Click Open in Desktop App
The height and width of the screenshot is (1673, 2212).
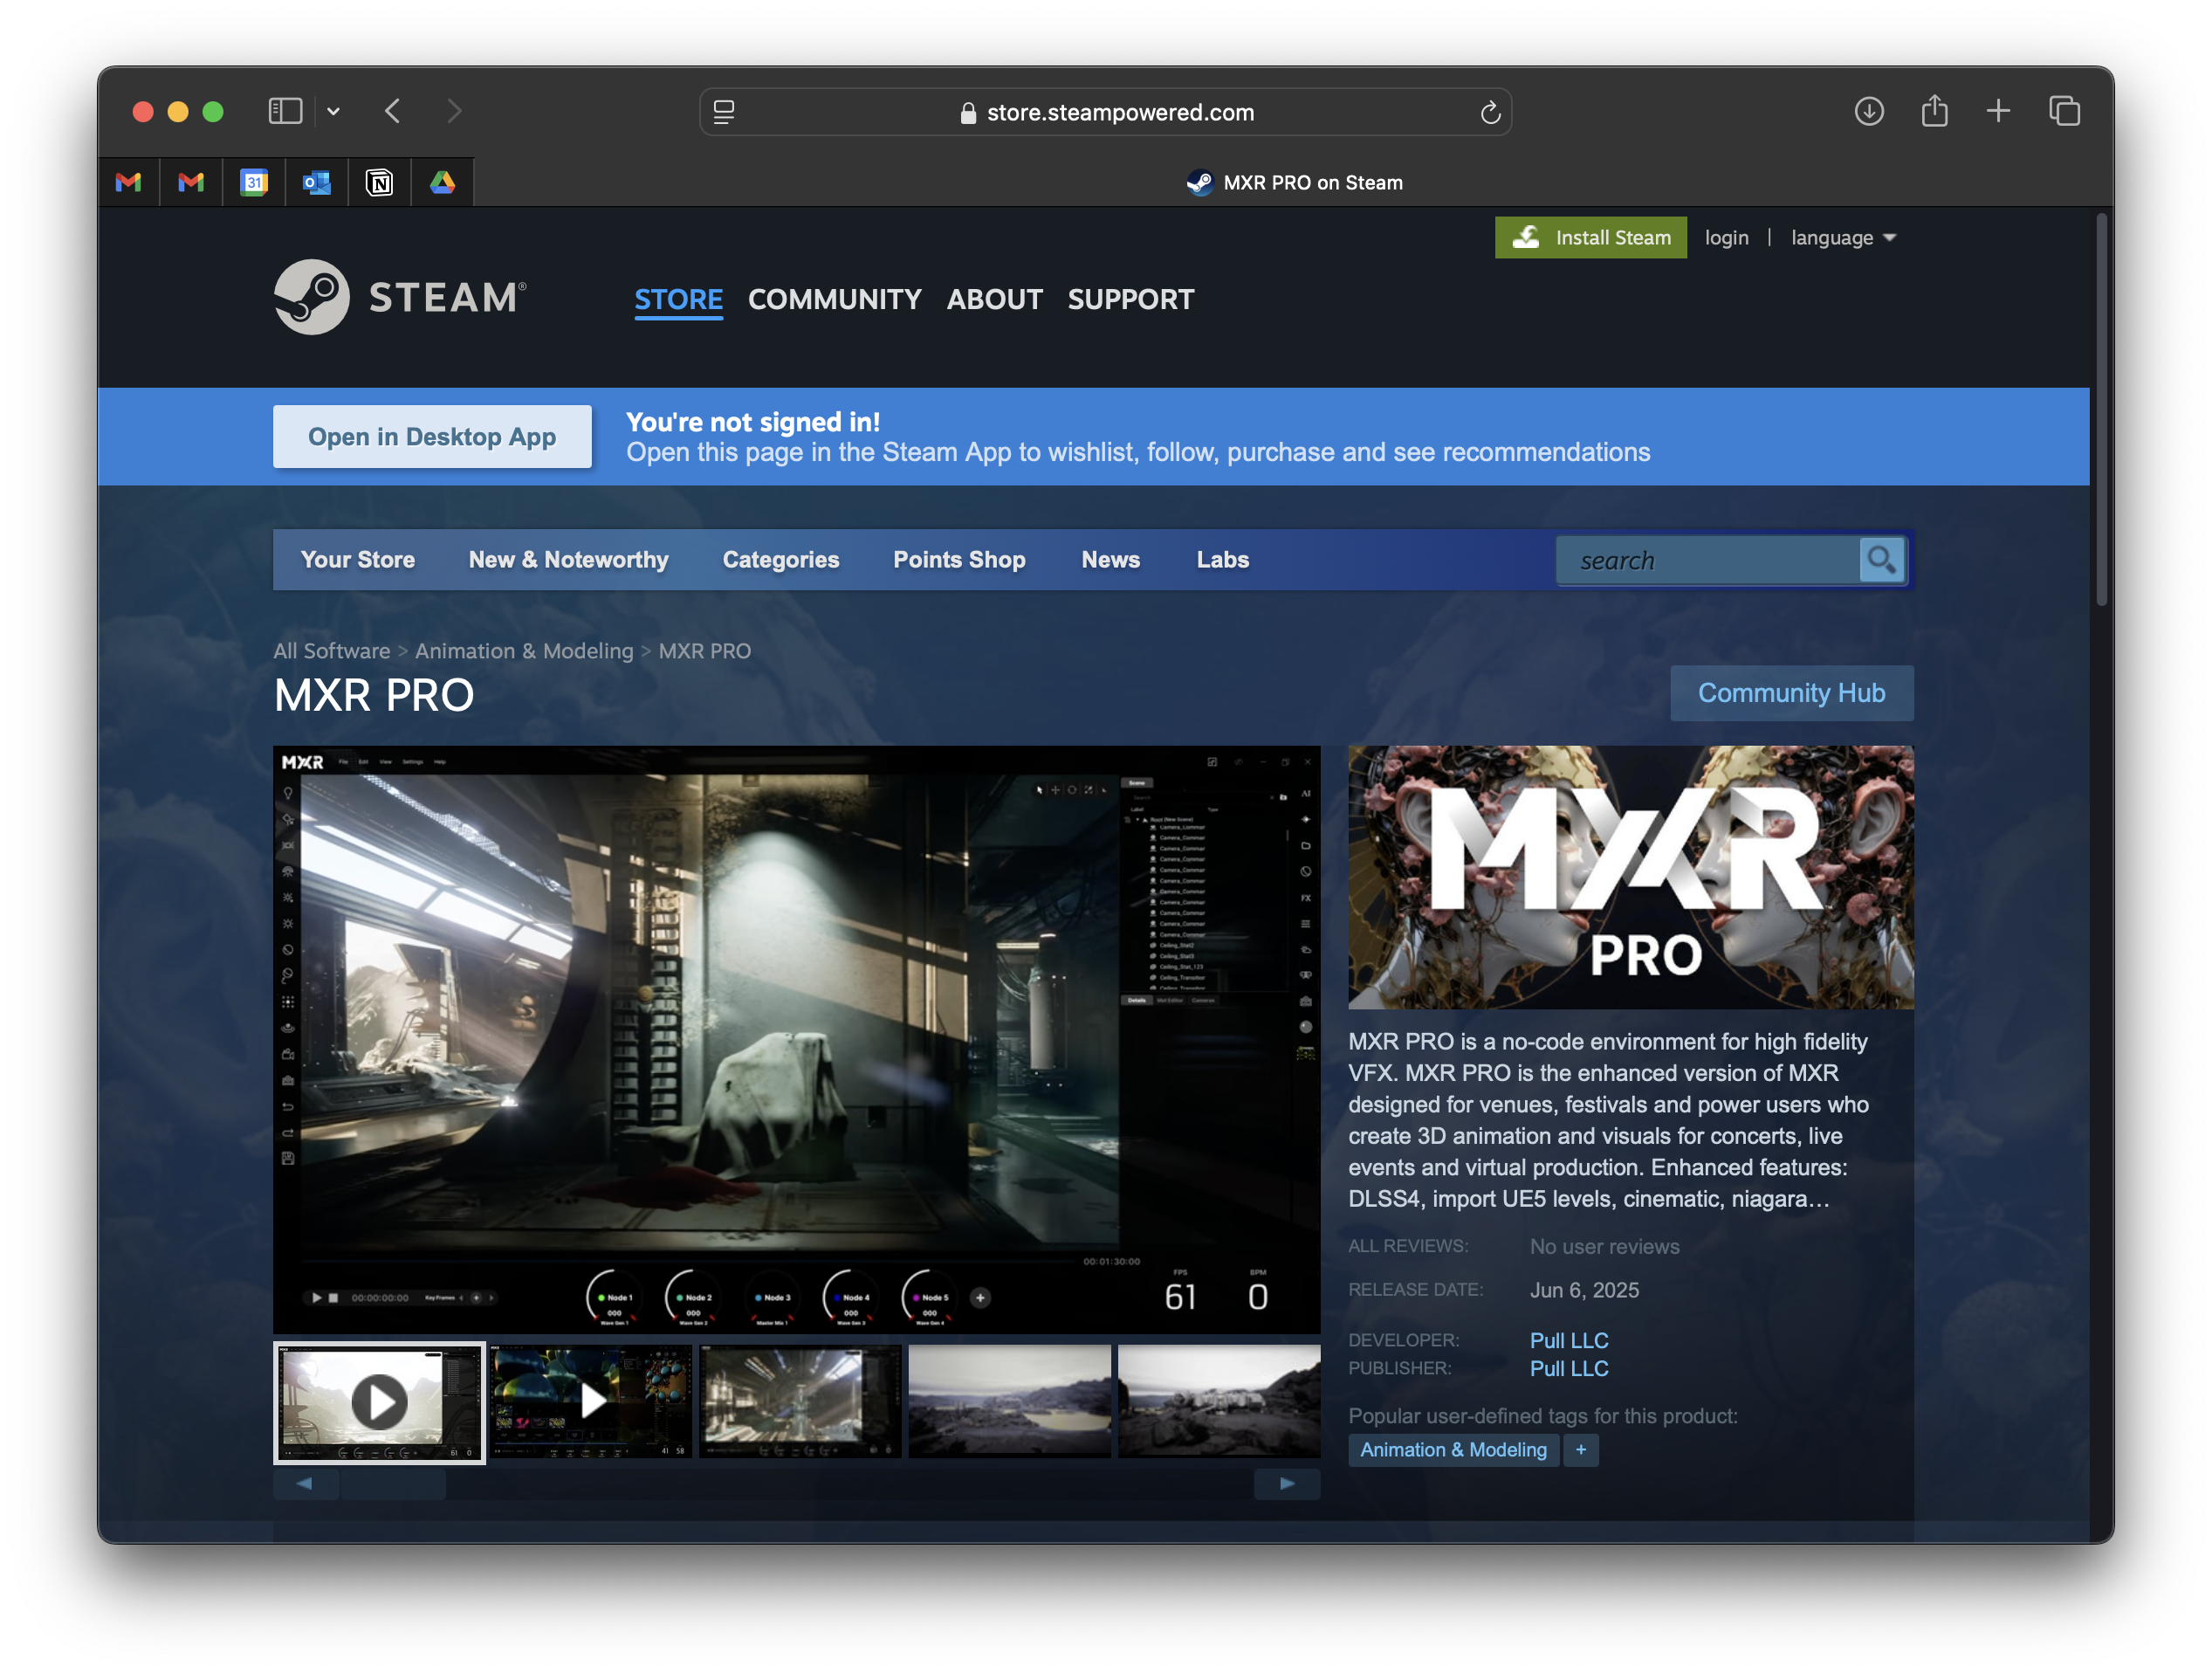(x=432, y=436)
